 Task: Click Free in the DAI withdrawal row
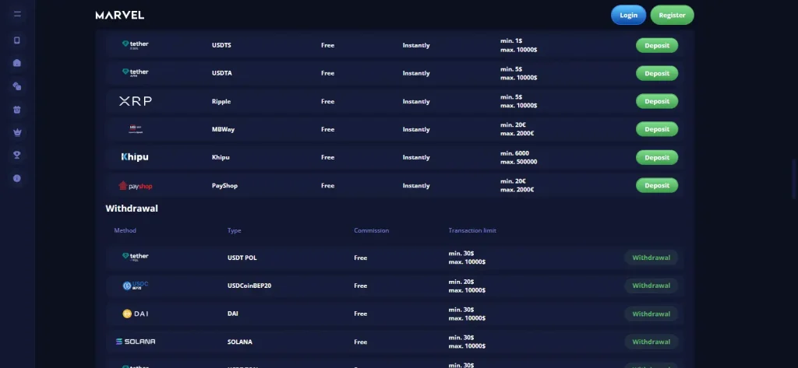pyautogui.click(x=360, y=314)
